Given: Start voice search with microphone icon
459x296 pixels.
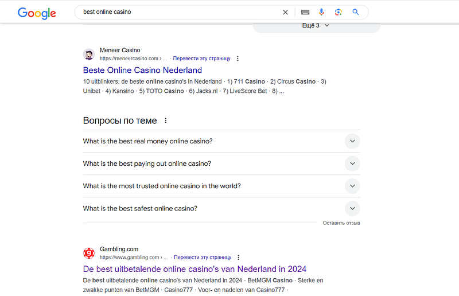Looking at the screenshot, I should click(321, 12).
